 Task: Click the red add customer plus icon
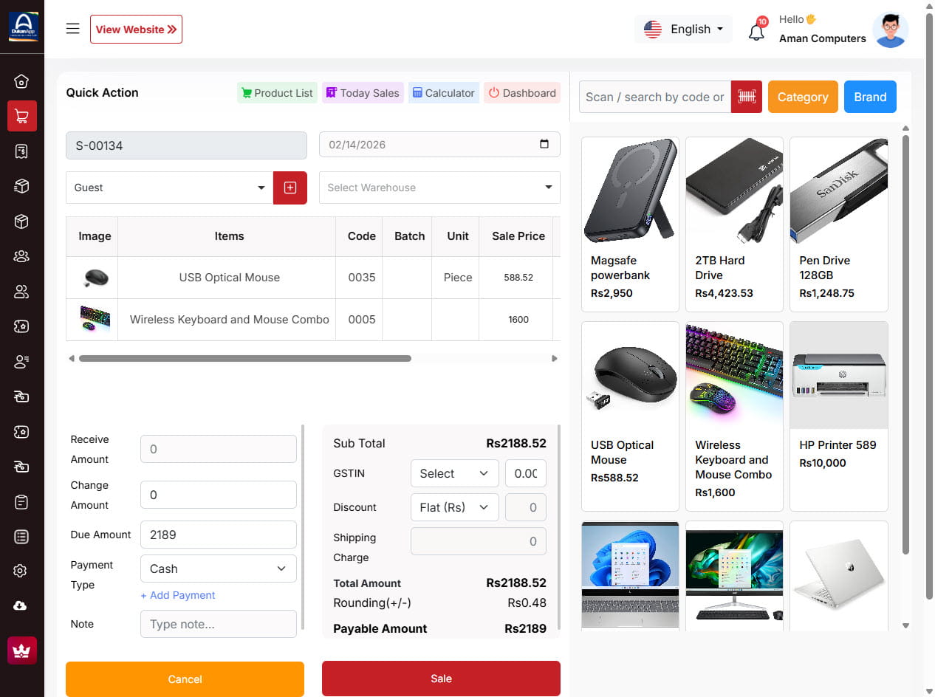(290, 188)
